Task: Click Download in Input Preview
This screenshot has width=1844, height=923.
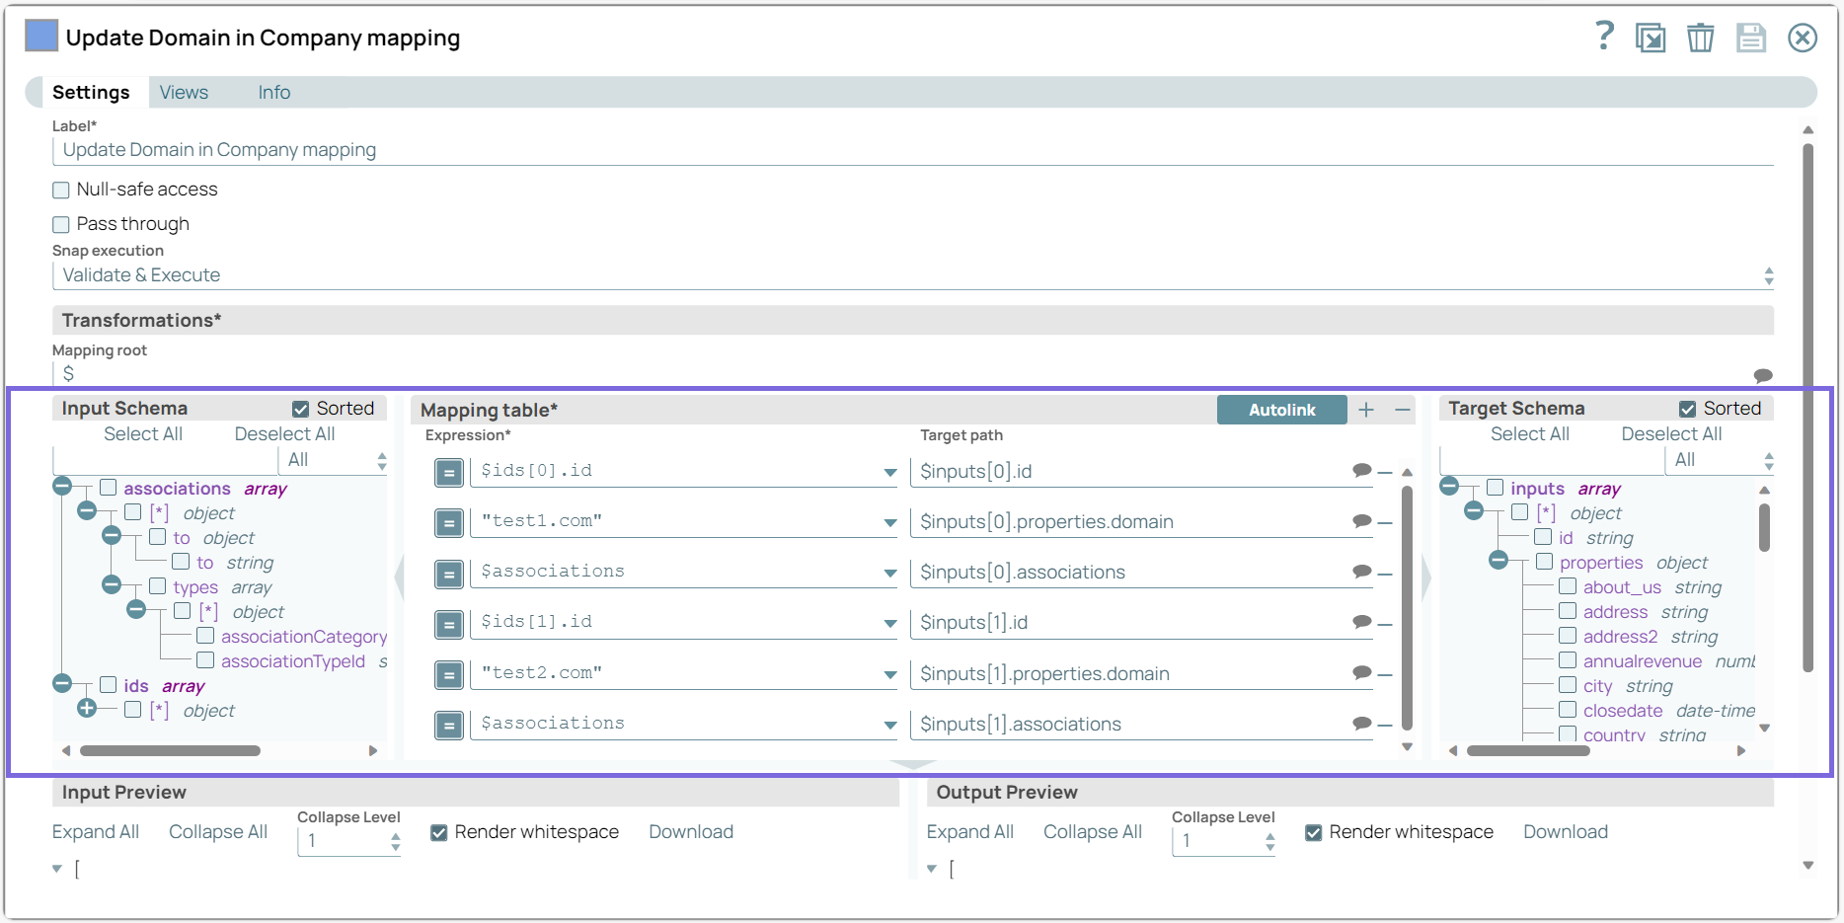Action: point(691,832)
